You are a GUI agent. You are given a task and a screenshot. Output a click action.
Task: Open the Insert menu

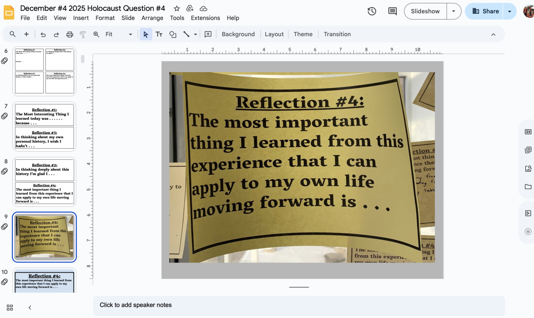(81, 18)
